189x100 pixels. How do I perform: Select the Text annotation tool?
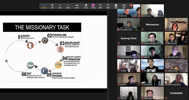tap(52, 6)
